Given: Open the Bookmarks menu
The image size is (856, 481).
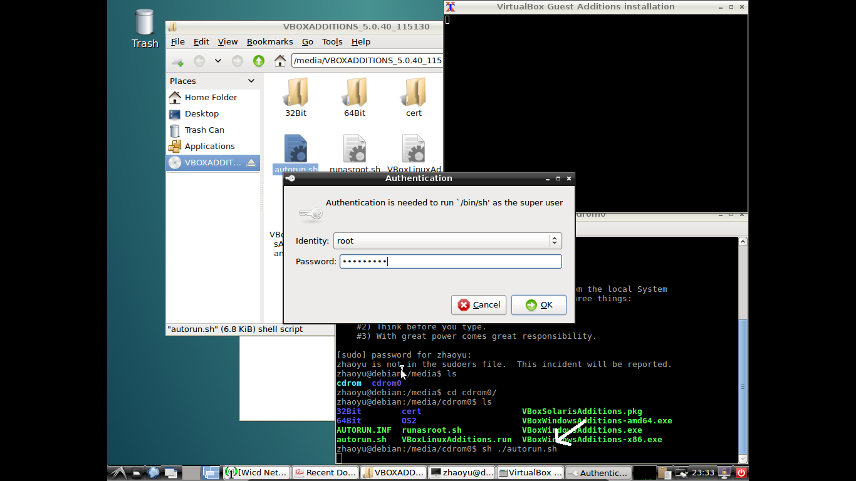Looking at the screenshot, I should point(269,42).
